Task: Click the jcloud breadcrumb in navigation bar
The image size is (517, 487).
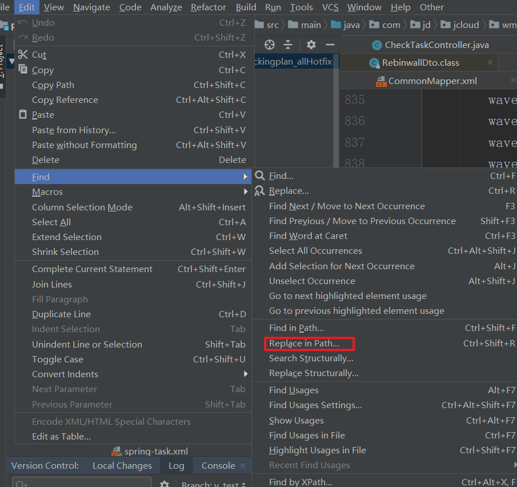Action: tap(465, 25)
